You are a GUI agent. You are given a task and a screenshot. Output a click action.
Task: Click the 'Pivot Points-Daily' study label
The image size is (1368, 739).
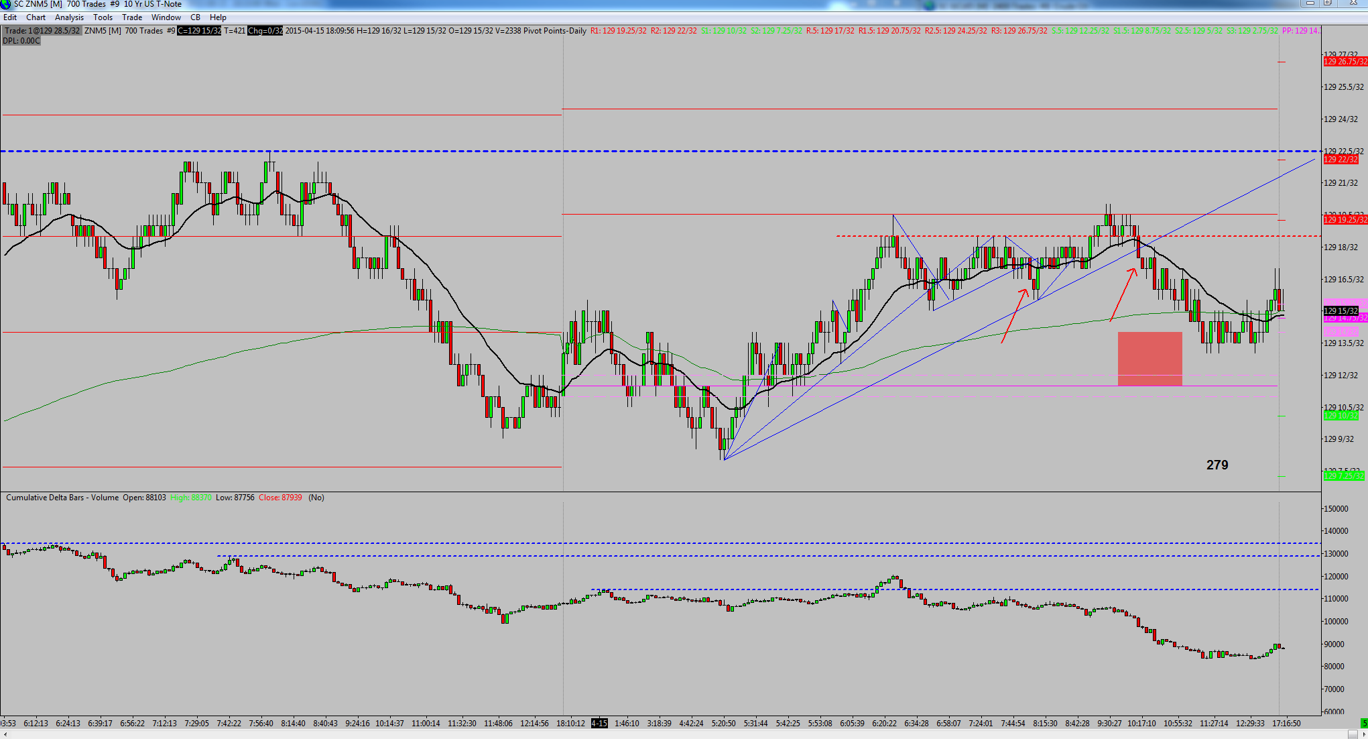[x=555, y=31]
